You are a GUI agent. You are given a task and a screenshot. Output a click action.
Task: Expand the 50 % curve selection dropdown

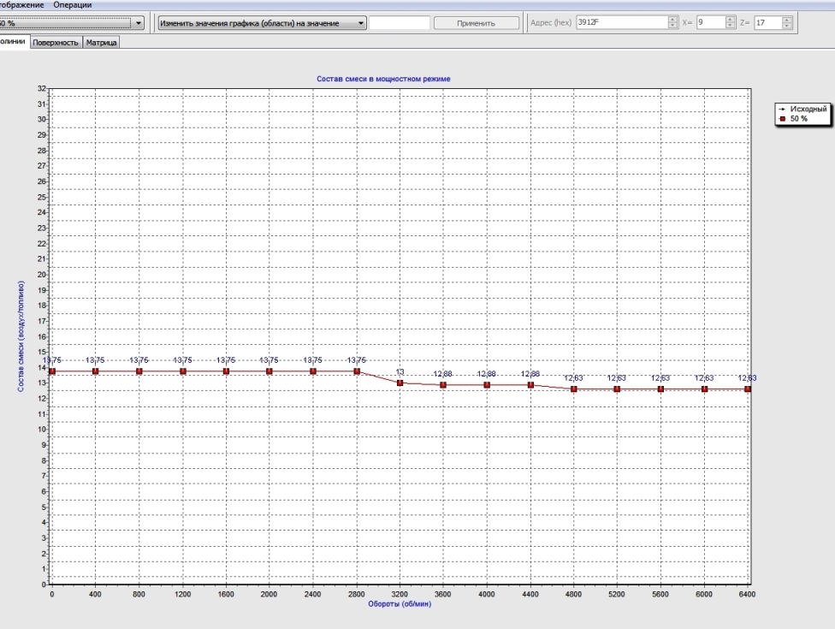click(x=139, y=23)
